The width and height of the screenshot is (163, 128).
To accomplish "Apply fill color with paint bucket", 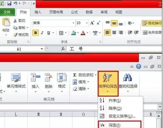I will (74, 33).
